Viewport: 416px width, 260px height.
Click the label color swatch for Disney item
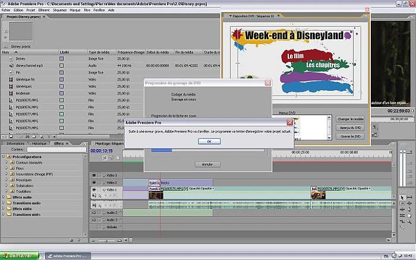pyautogui.click(x=62, y=59)
